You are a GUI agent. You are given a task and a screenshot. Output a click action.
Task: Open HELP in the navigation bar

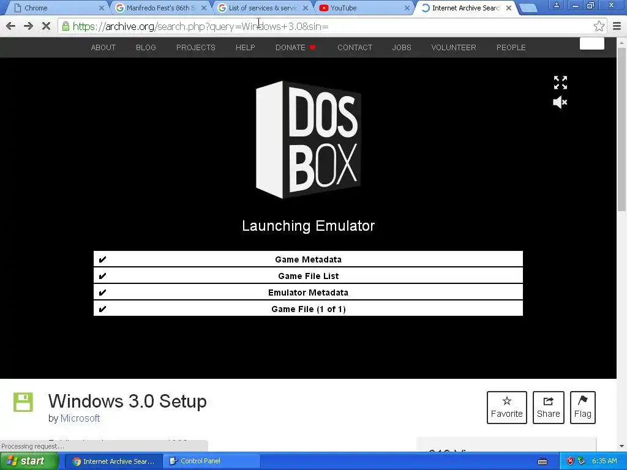point(245,48)
